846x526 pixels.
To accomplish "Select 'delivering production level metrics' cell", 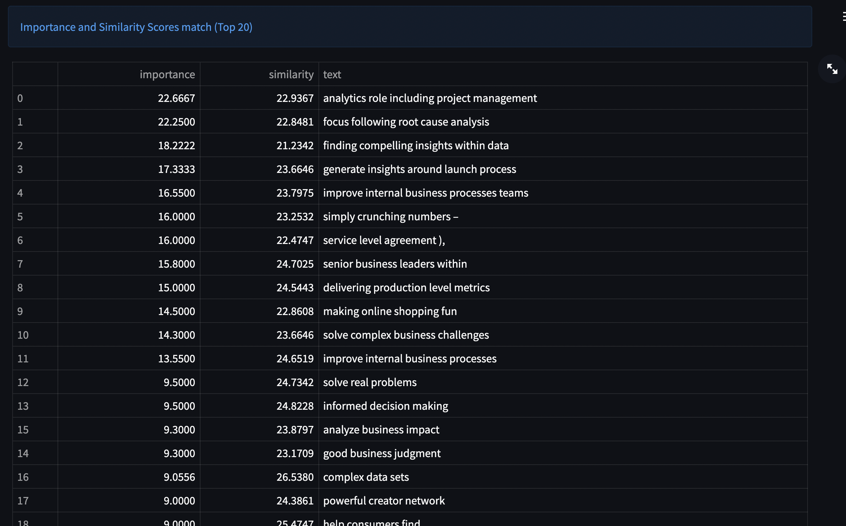I will (406, 287).
